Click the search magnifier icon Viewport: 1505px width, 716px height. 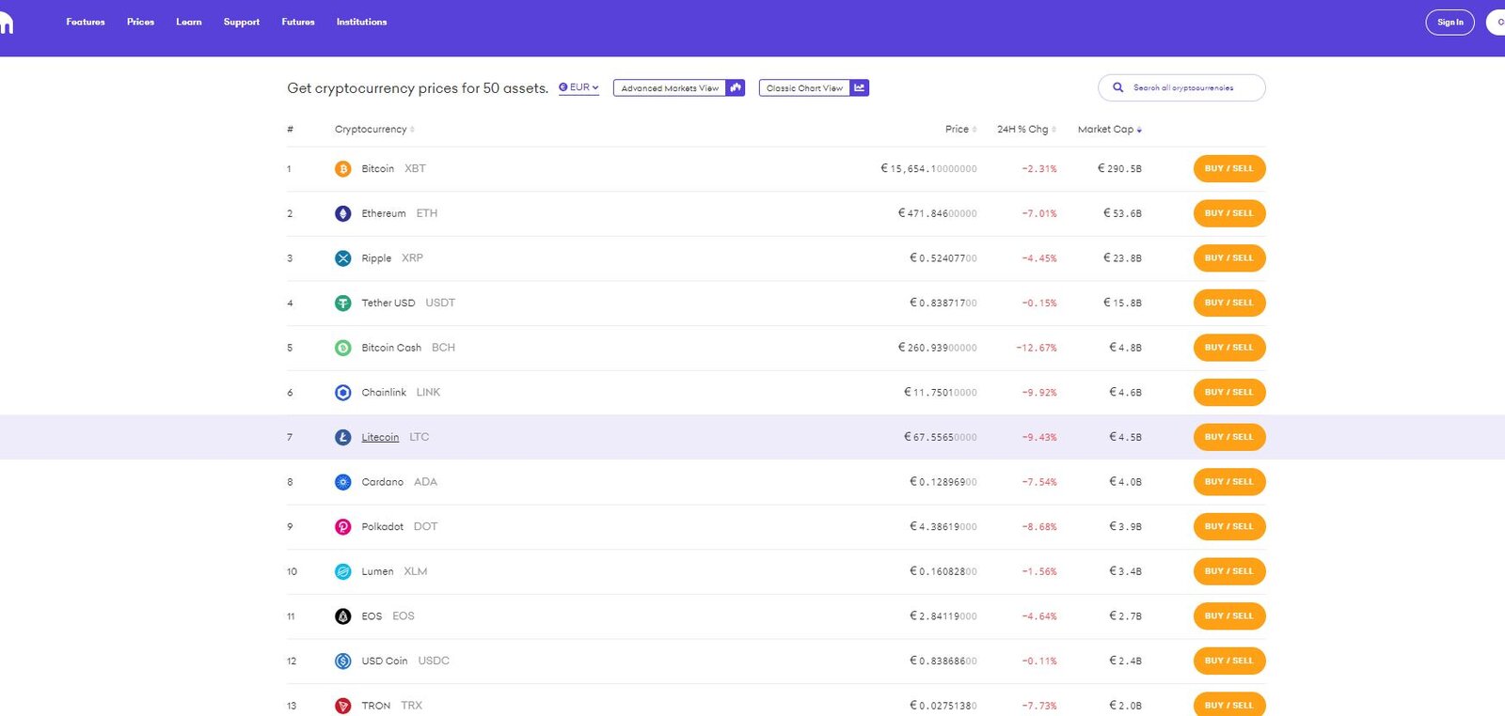tap(1117, 87)
